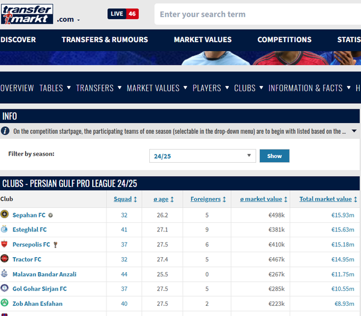Click the trophy icon beside Persepolis FC
The width and height of the screenshot is (361, 316).
coord(55,245)
